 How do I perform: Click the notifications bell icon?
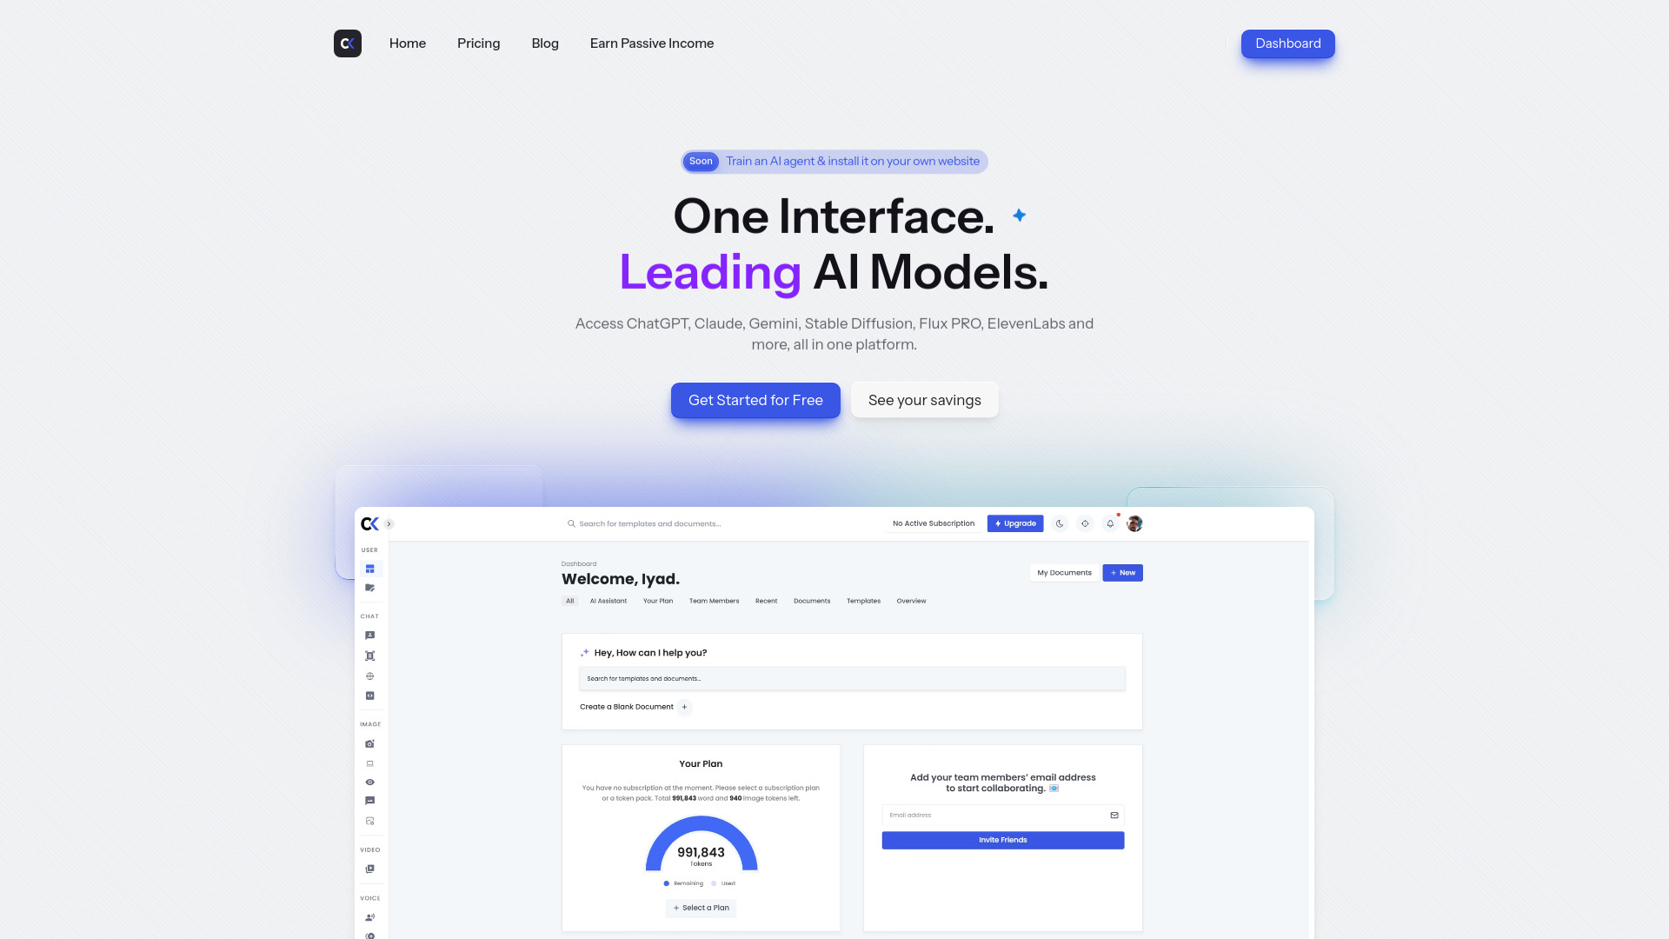[x=1111, y=524]
